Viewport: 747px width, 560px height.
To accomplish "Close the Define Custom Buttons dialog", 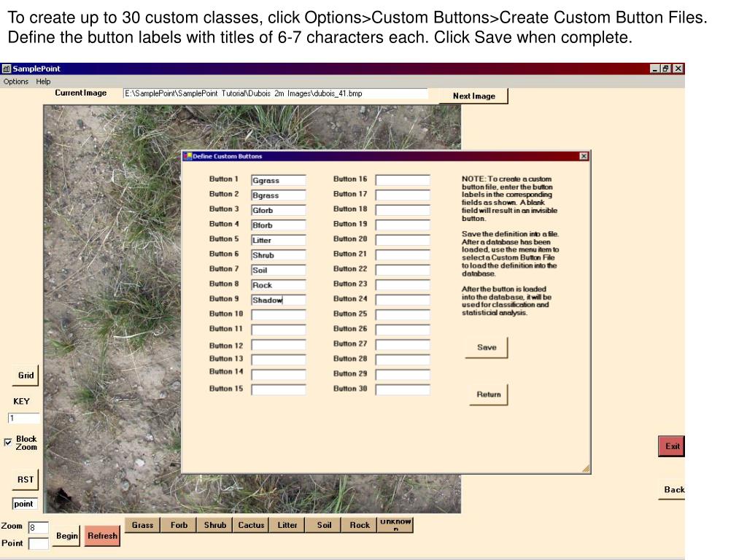I will coord(584,156).
